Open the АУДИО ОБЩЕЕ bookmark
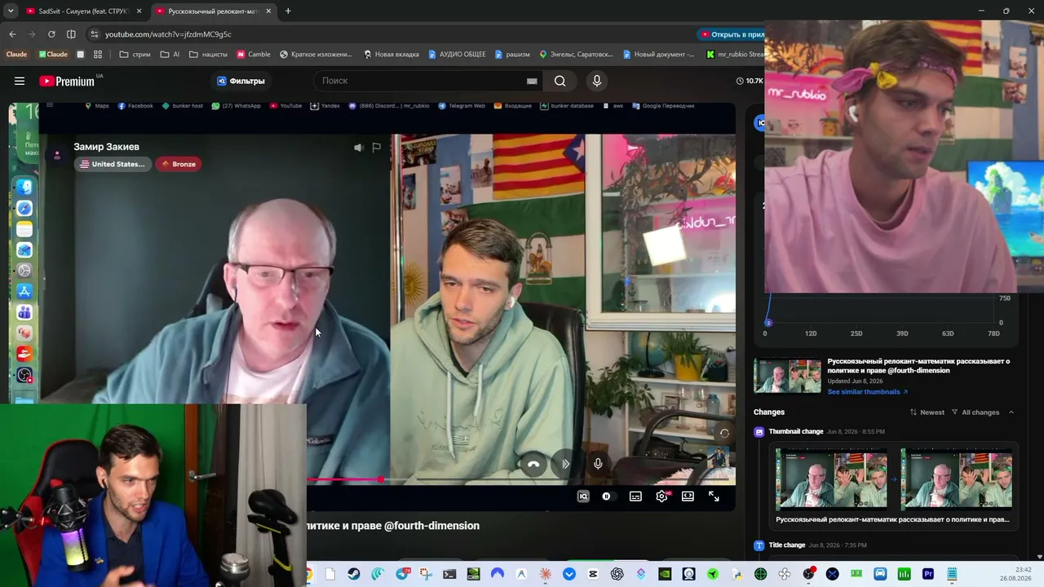 (457, 55)
